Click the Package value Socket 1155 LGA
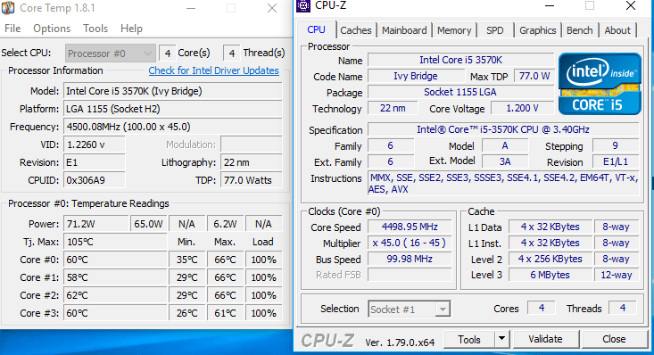This screenshot has width=654, height=355. 460,92
